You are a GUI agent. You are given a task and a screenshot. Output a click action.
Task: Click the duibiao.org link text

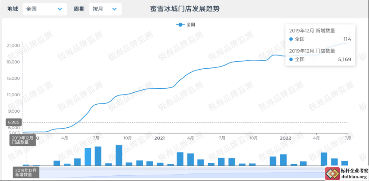(354, 177)
